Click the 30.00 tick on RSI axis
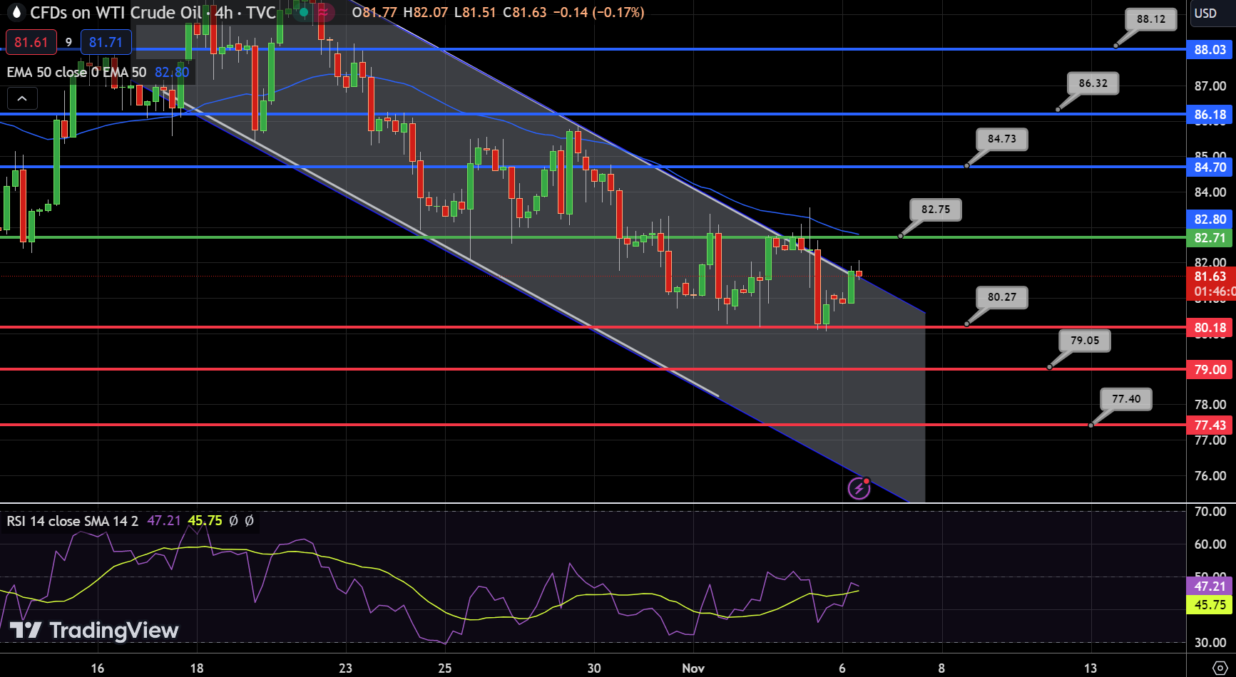 coord(1210,643)
